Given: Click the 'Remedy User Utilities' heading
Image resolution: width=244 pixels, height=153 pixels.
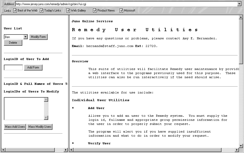Looking at the screenshot, I should 135,30.
